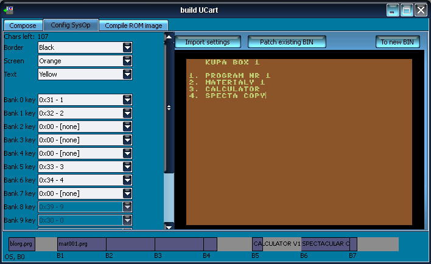431x264 pixels.
Task: Expand the Bank 0 key dropdown
Action: [x=127, y=100]
